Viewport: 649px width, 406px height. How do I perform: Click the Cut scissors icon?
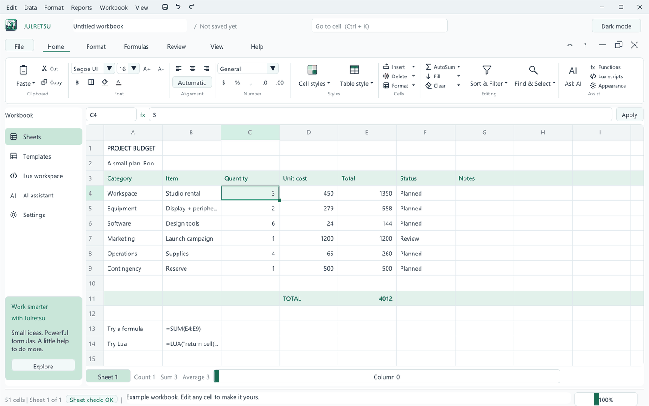[45, 69]
